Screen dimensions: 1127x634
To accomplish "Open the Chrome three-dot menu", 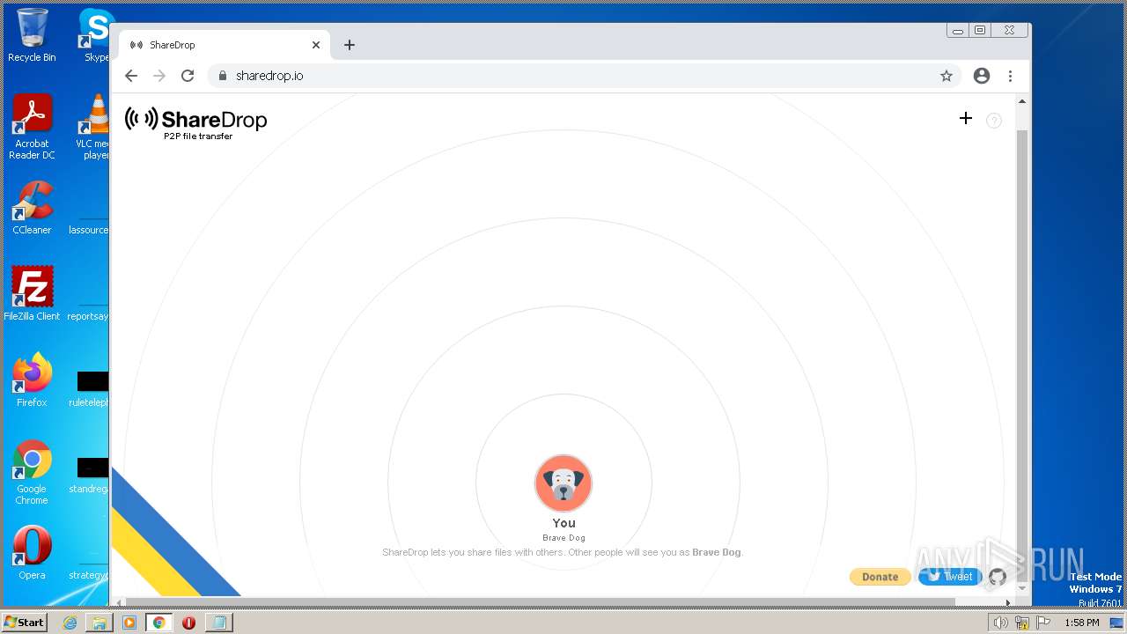I will click(x=1010, y=76).
